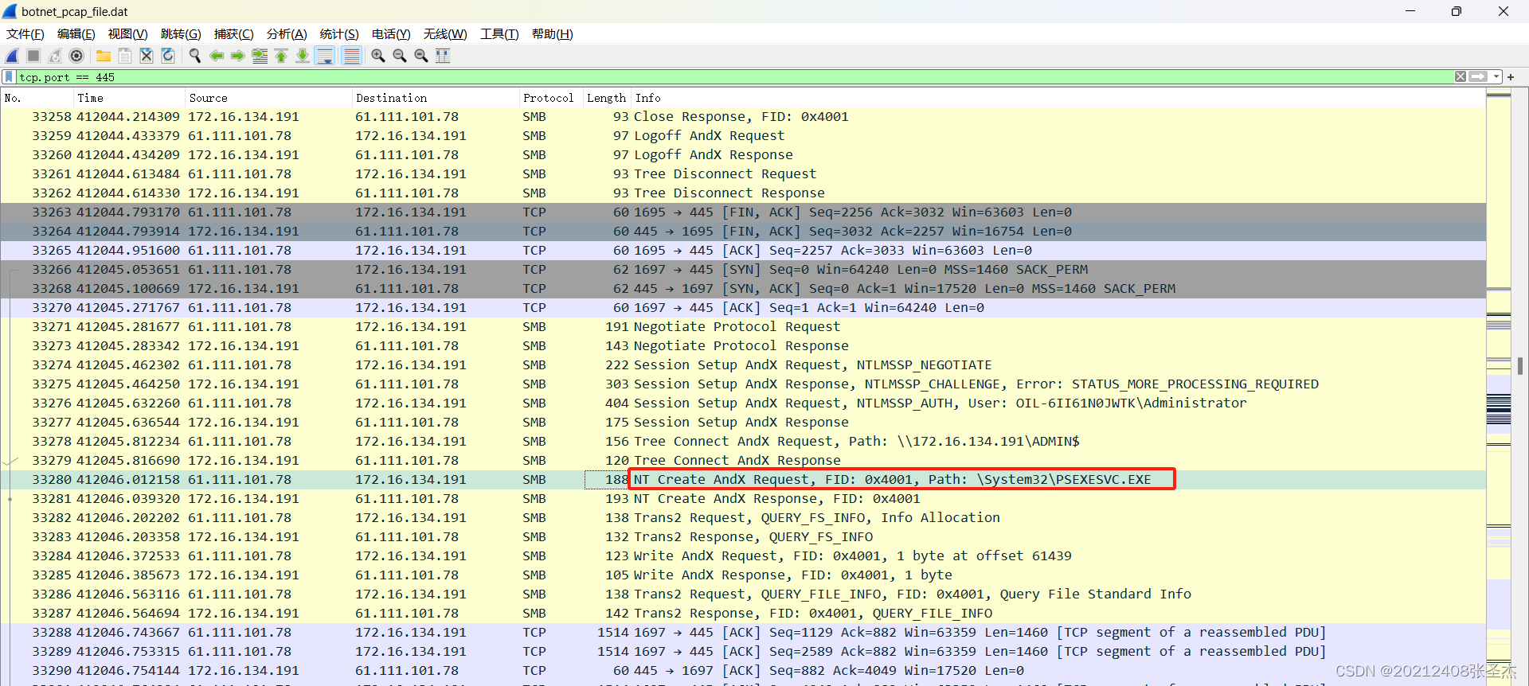Restart the current capture
This screenshot has height=686, width=1529.
pos(55,56)
